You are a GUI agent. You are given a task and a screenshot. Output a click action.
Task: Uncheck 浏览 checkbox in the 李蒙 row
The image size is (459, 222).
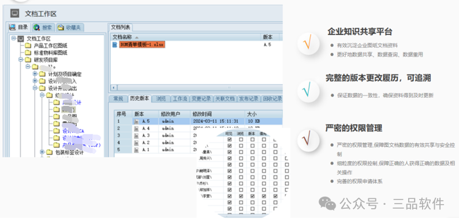click(x=241, y=196)
